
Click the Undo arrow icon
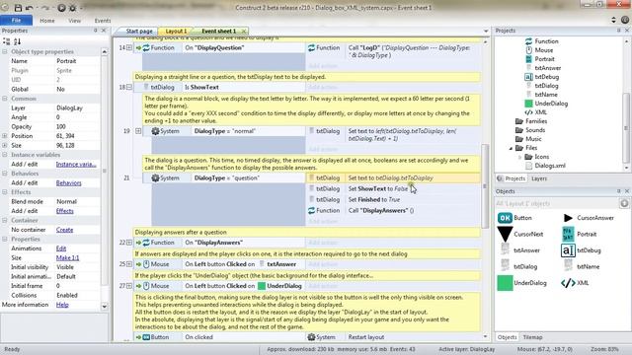[30, 8]
